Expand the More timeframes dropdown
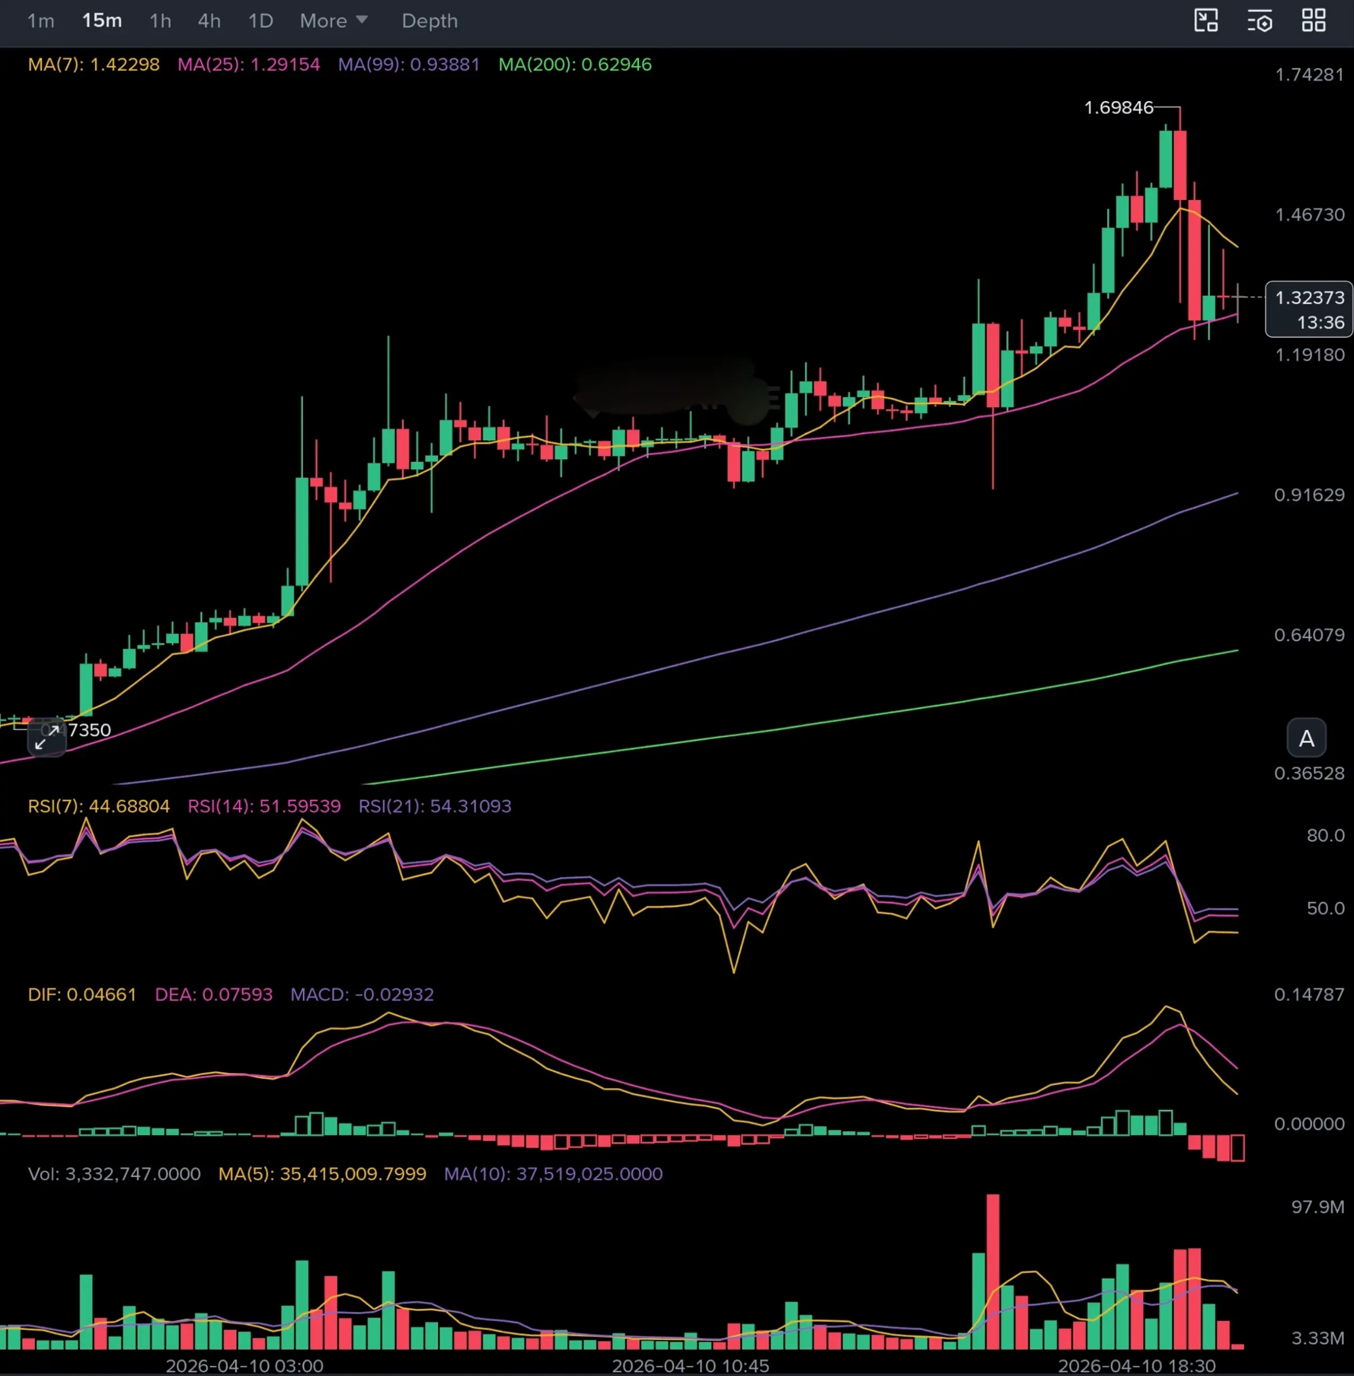Viewport: 1354px width, 1376px height. 334,20
